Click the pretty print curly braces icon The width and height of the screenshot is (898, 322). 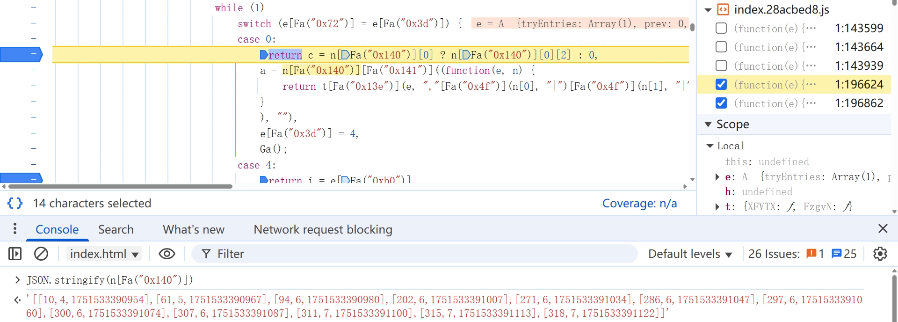(15, 203)
